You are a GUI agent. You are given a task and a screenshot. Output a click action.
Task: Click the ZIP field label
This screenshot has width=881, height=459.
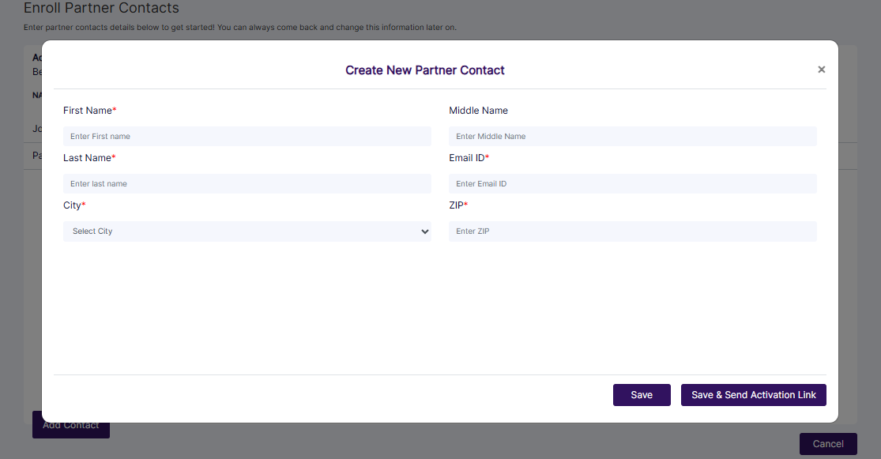tap(458, 205)
